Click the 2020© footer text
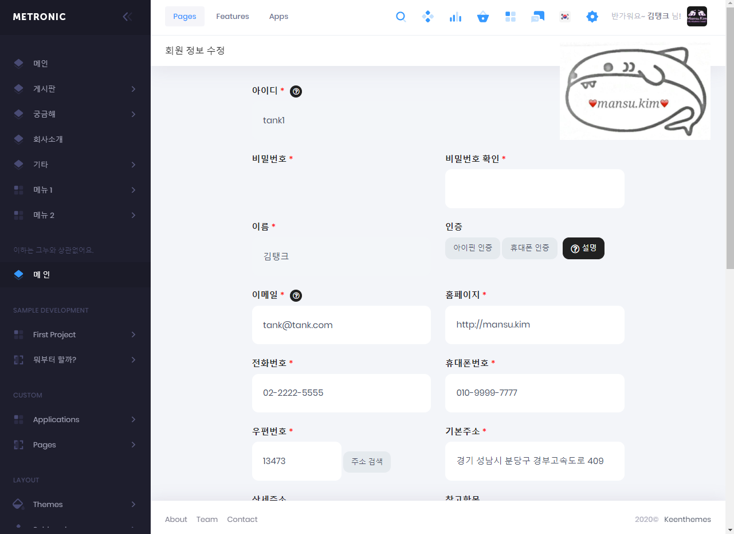734x534 pixels. [647, 519]
